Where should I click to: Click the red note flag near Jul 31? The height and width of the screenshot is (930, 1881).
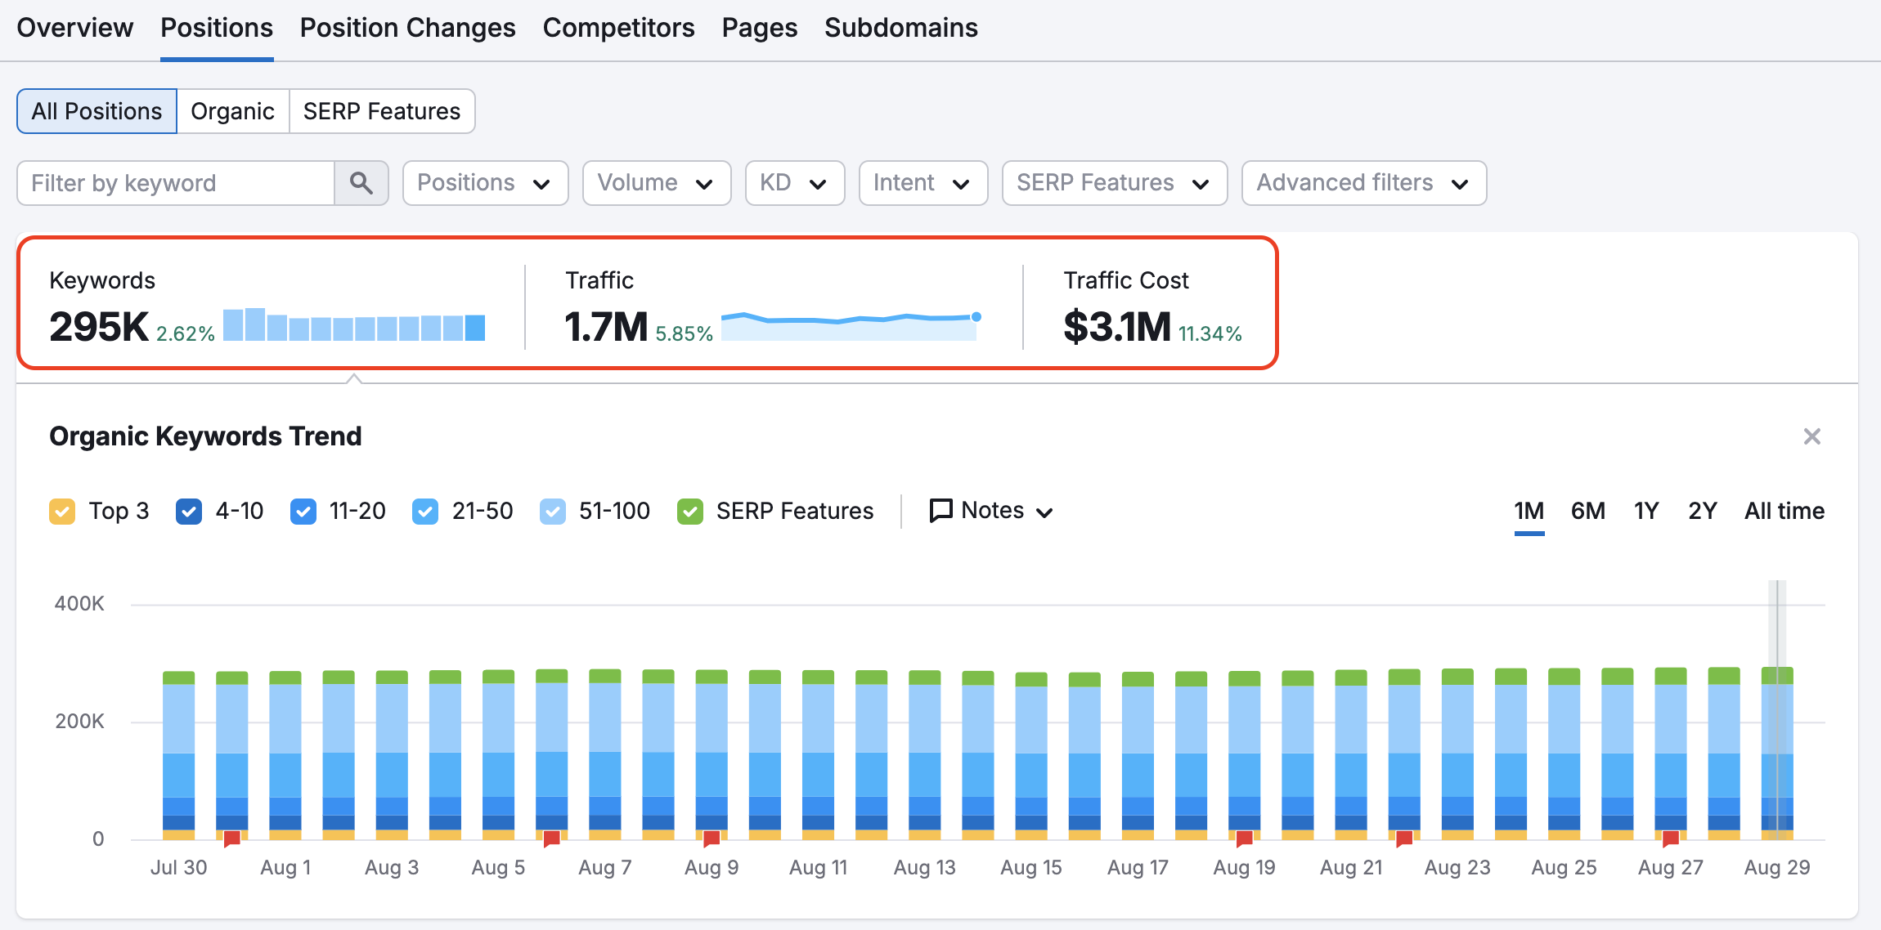(232, 838)
